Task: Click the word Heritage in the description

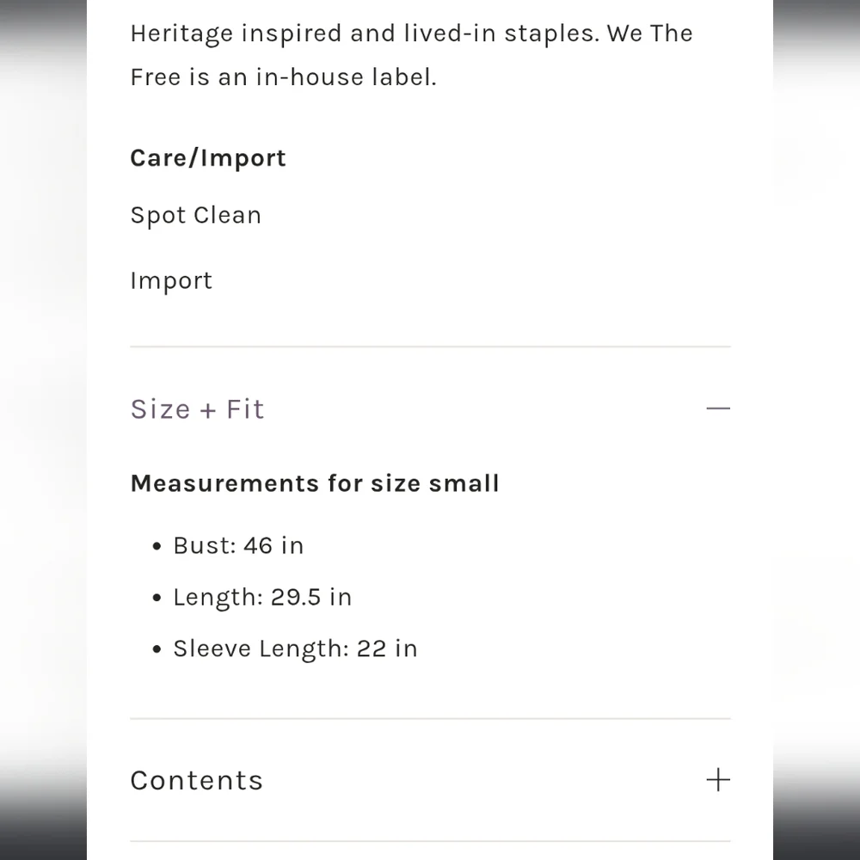Action: pos(181,34)
